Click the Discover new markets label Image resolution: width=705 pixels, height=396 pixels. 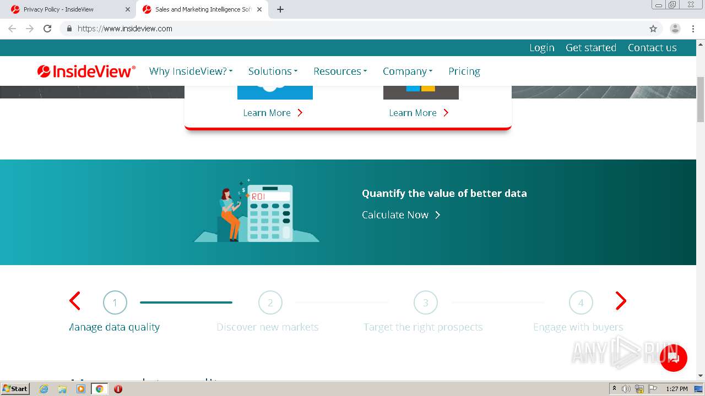[x=268, y=327]
